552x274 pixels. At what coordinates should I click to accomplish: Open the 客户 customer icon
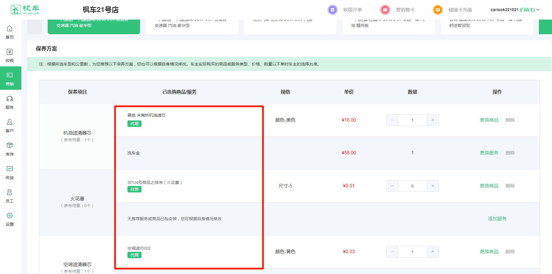click(x=10, y=122)
